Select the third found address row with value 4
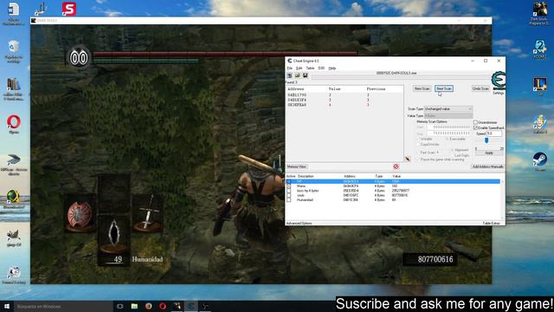The width and height of the screenshot is (554, 312). [345, 105]
